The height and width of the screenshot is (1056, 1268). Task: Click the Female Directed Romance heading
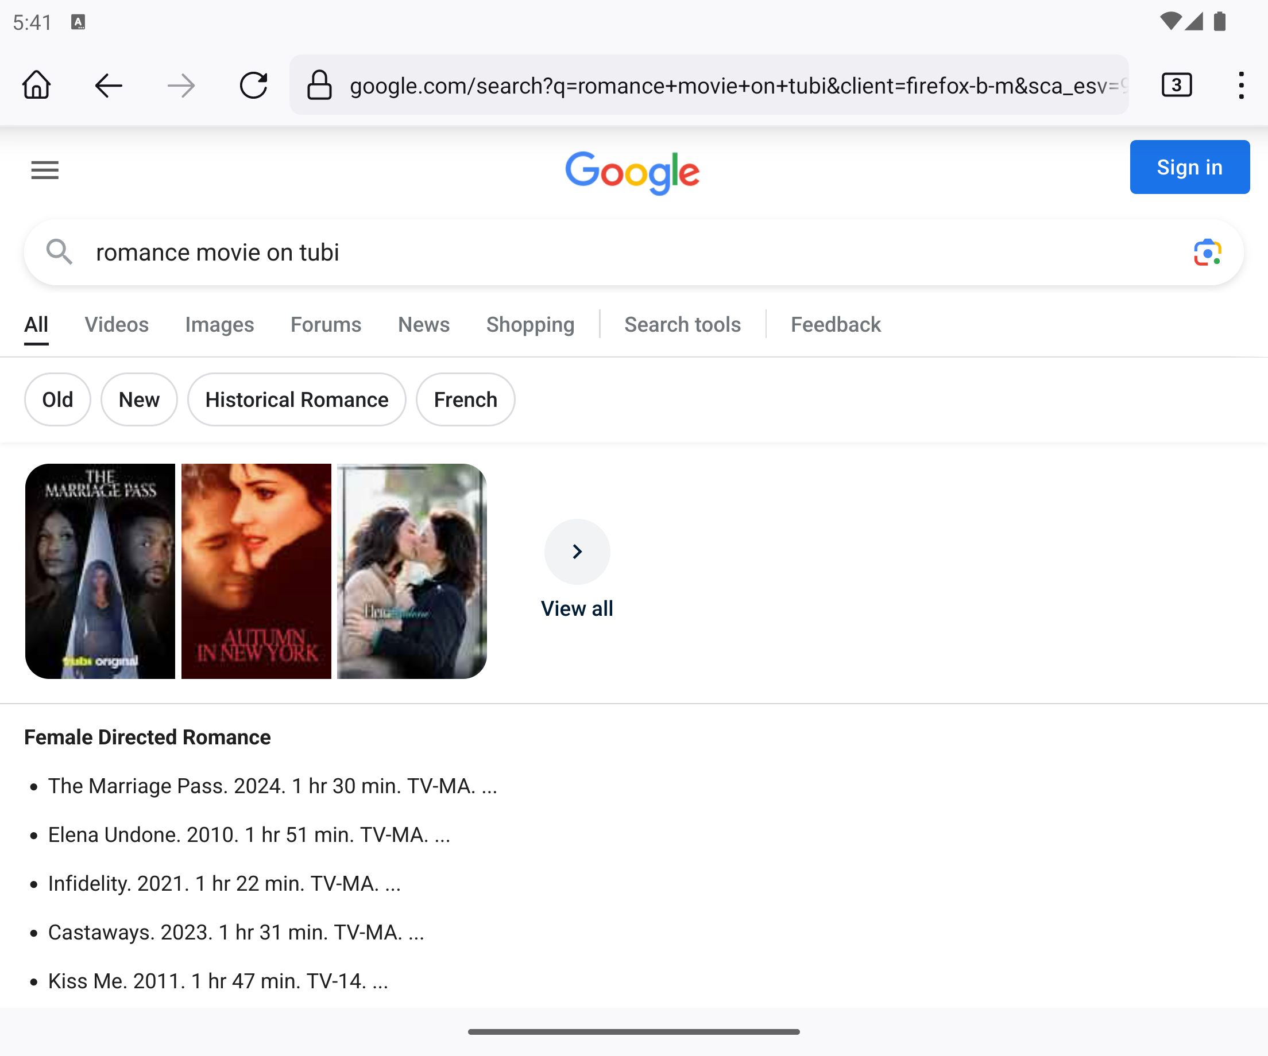coord(148,737)
